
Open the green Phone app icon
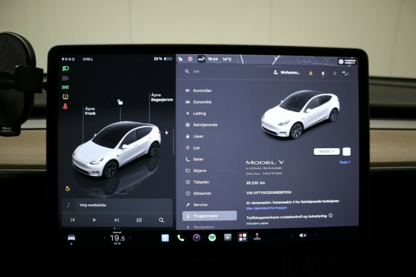[x=181, y=238]
